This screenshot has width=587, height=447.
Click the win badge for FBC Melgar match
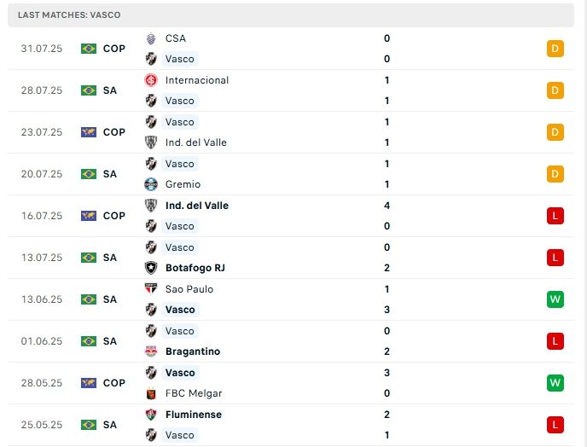(555, 383)
